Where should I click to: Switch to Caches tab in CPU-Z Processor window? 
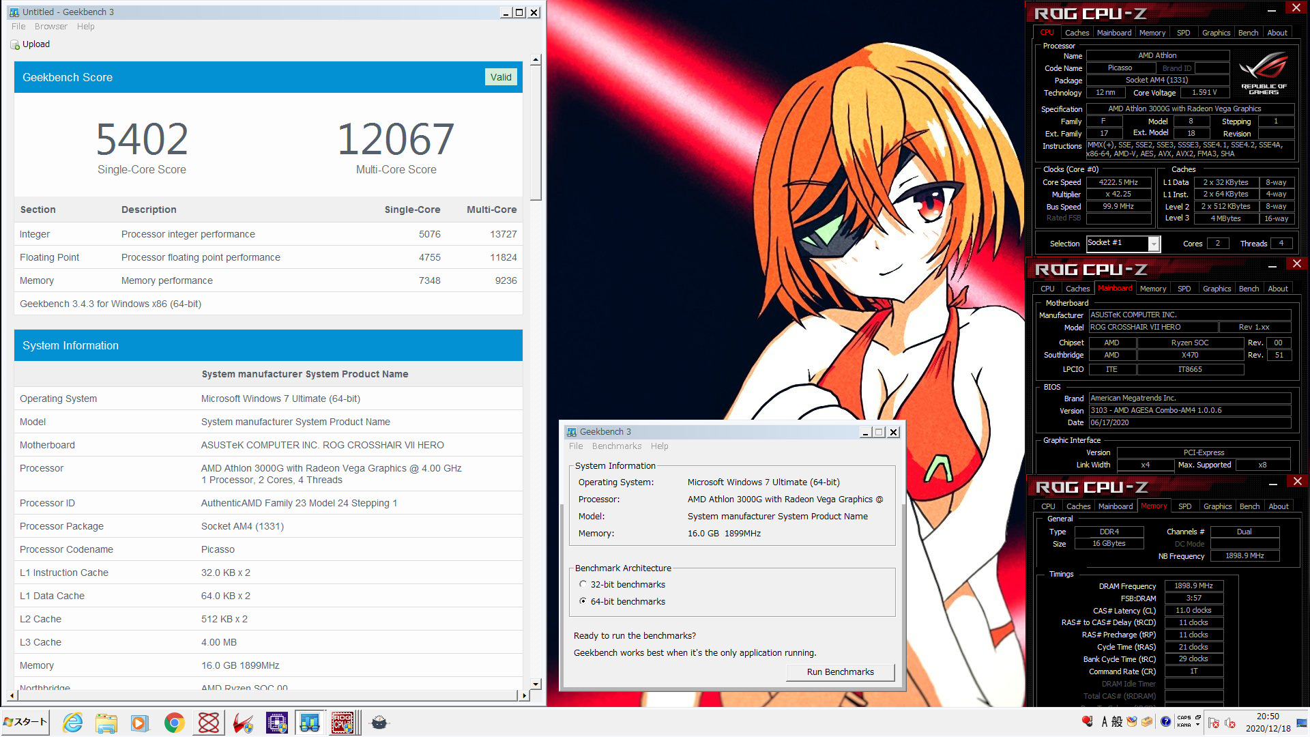point(1077,33)
